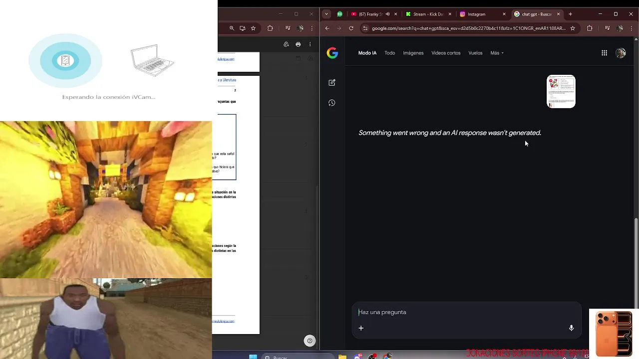Open Google account avatar on search page

[621, 53]
